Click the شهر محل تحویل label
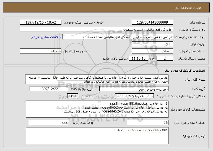213x151 pixels. [x=74, y=51]
